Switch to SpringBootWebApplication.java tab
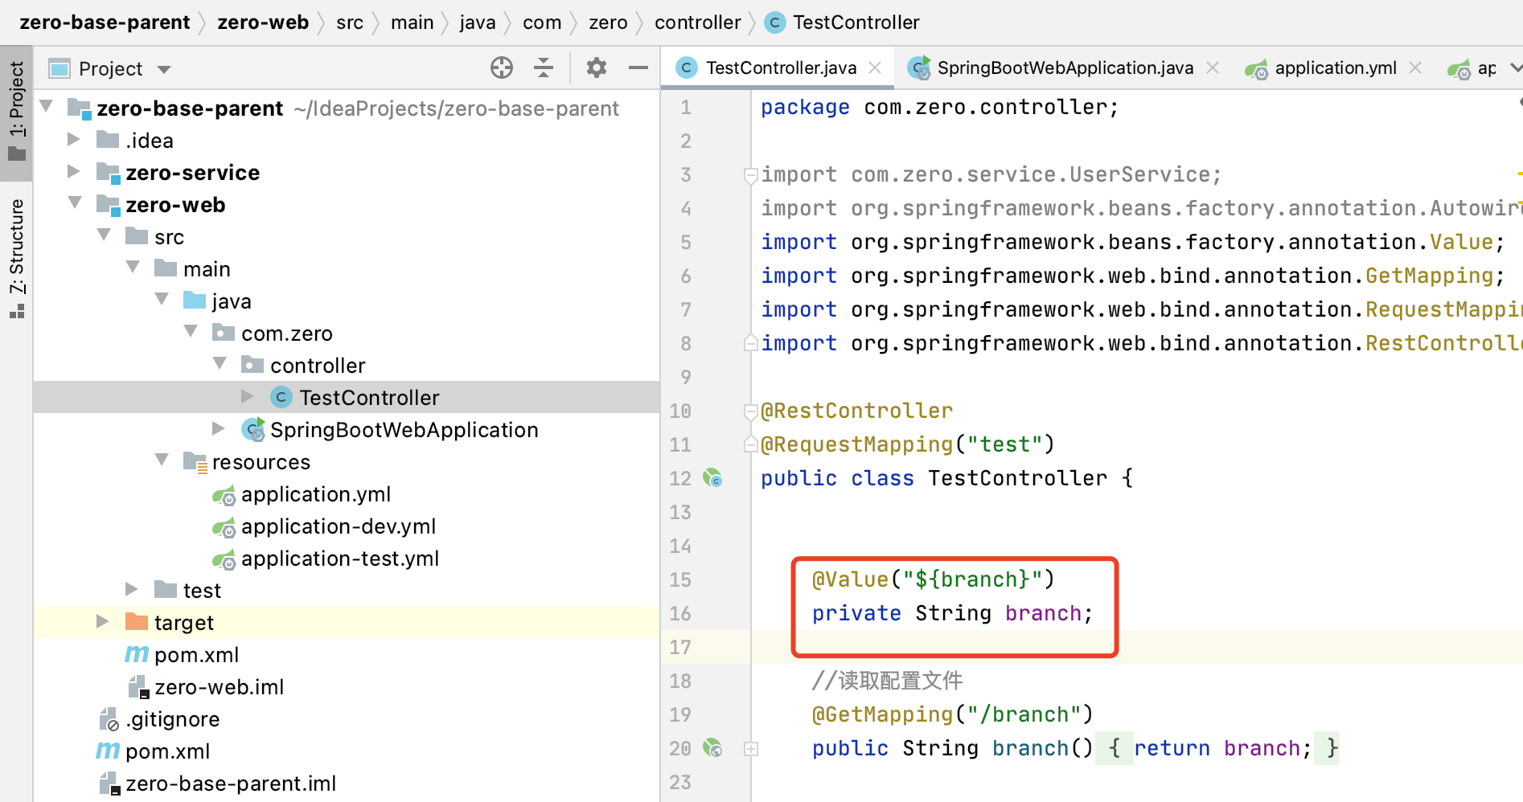Viewport: 1523px width, 802px height. (x=1065, y=68)
